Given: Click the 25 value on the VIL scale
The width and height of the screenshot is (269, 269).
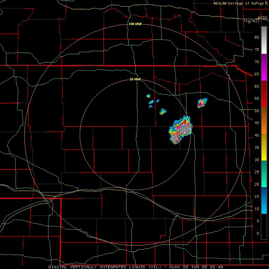Looking at the screenshot, I should pos(257,172).
